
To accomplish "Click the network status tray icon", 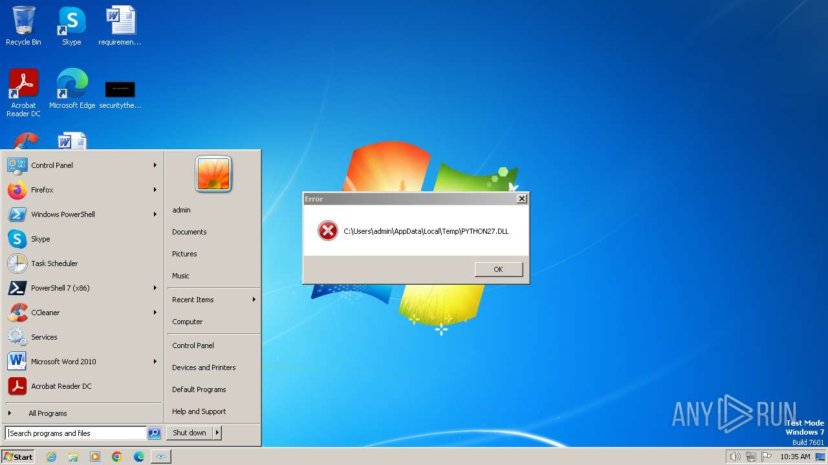I will 751,457.
